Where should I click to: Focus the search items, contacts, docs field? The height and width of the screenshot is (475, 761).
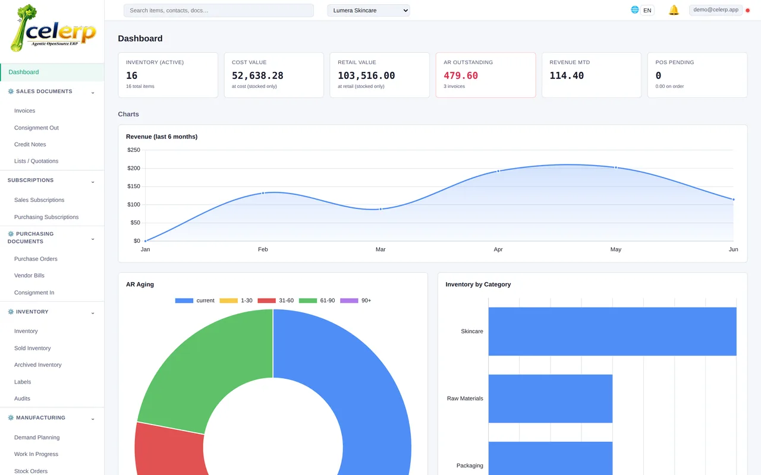click(x=218, y=10)
